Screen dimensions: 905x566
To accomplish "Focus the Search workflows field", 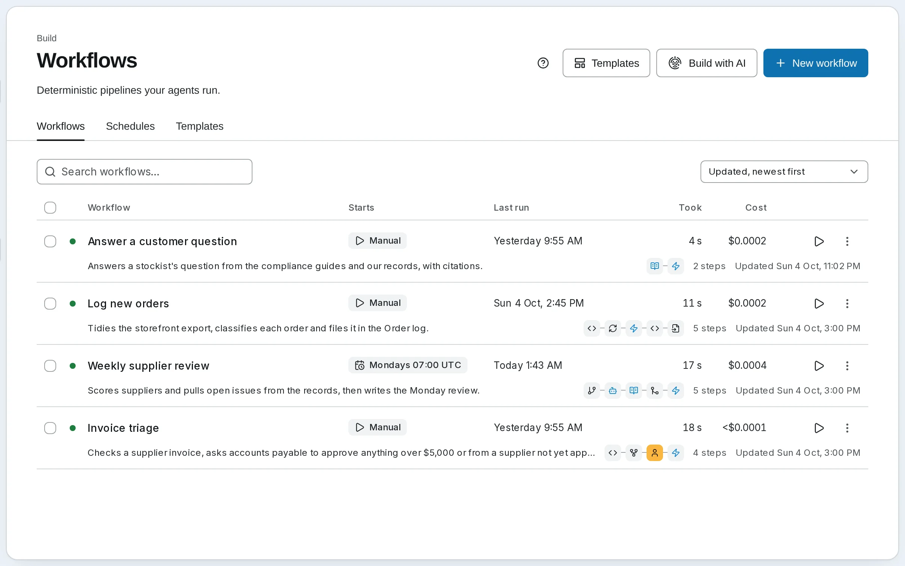I will 144,172.
